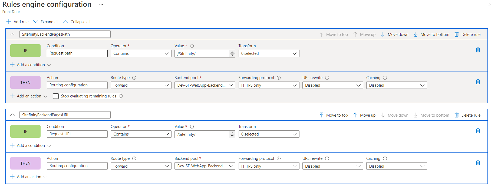Move SitefinityBackendPagesURL rule up
Viewport: 491px width, 186px height.
coord(364,115)
